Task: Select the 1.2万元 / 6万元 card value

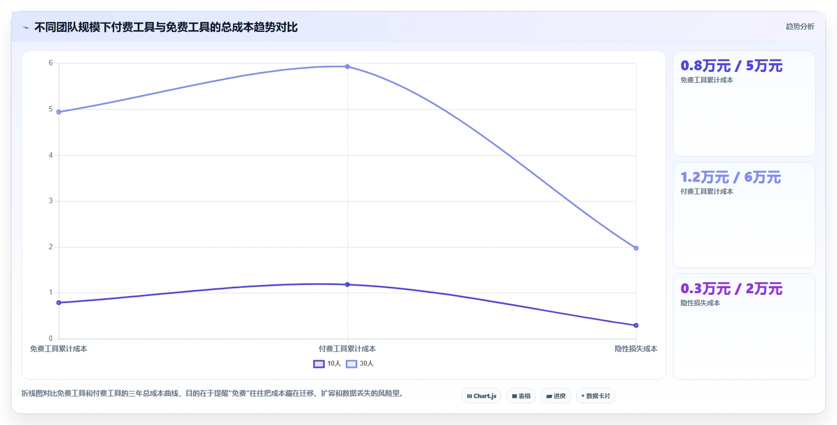Action: tap(731, 177)
